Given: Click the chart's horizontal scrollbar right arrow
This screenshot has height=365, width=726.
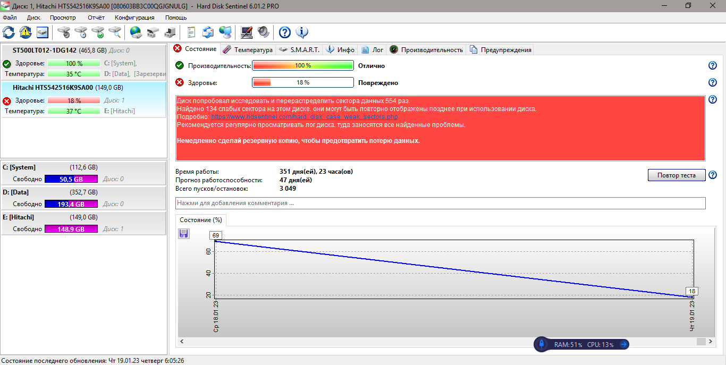Looking at the screenshot, I should 711,342.
